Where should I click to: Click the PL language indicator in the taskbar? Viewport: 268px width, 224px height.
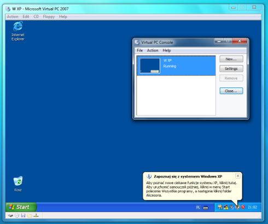coord(198,208)
